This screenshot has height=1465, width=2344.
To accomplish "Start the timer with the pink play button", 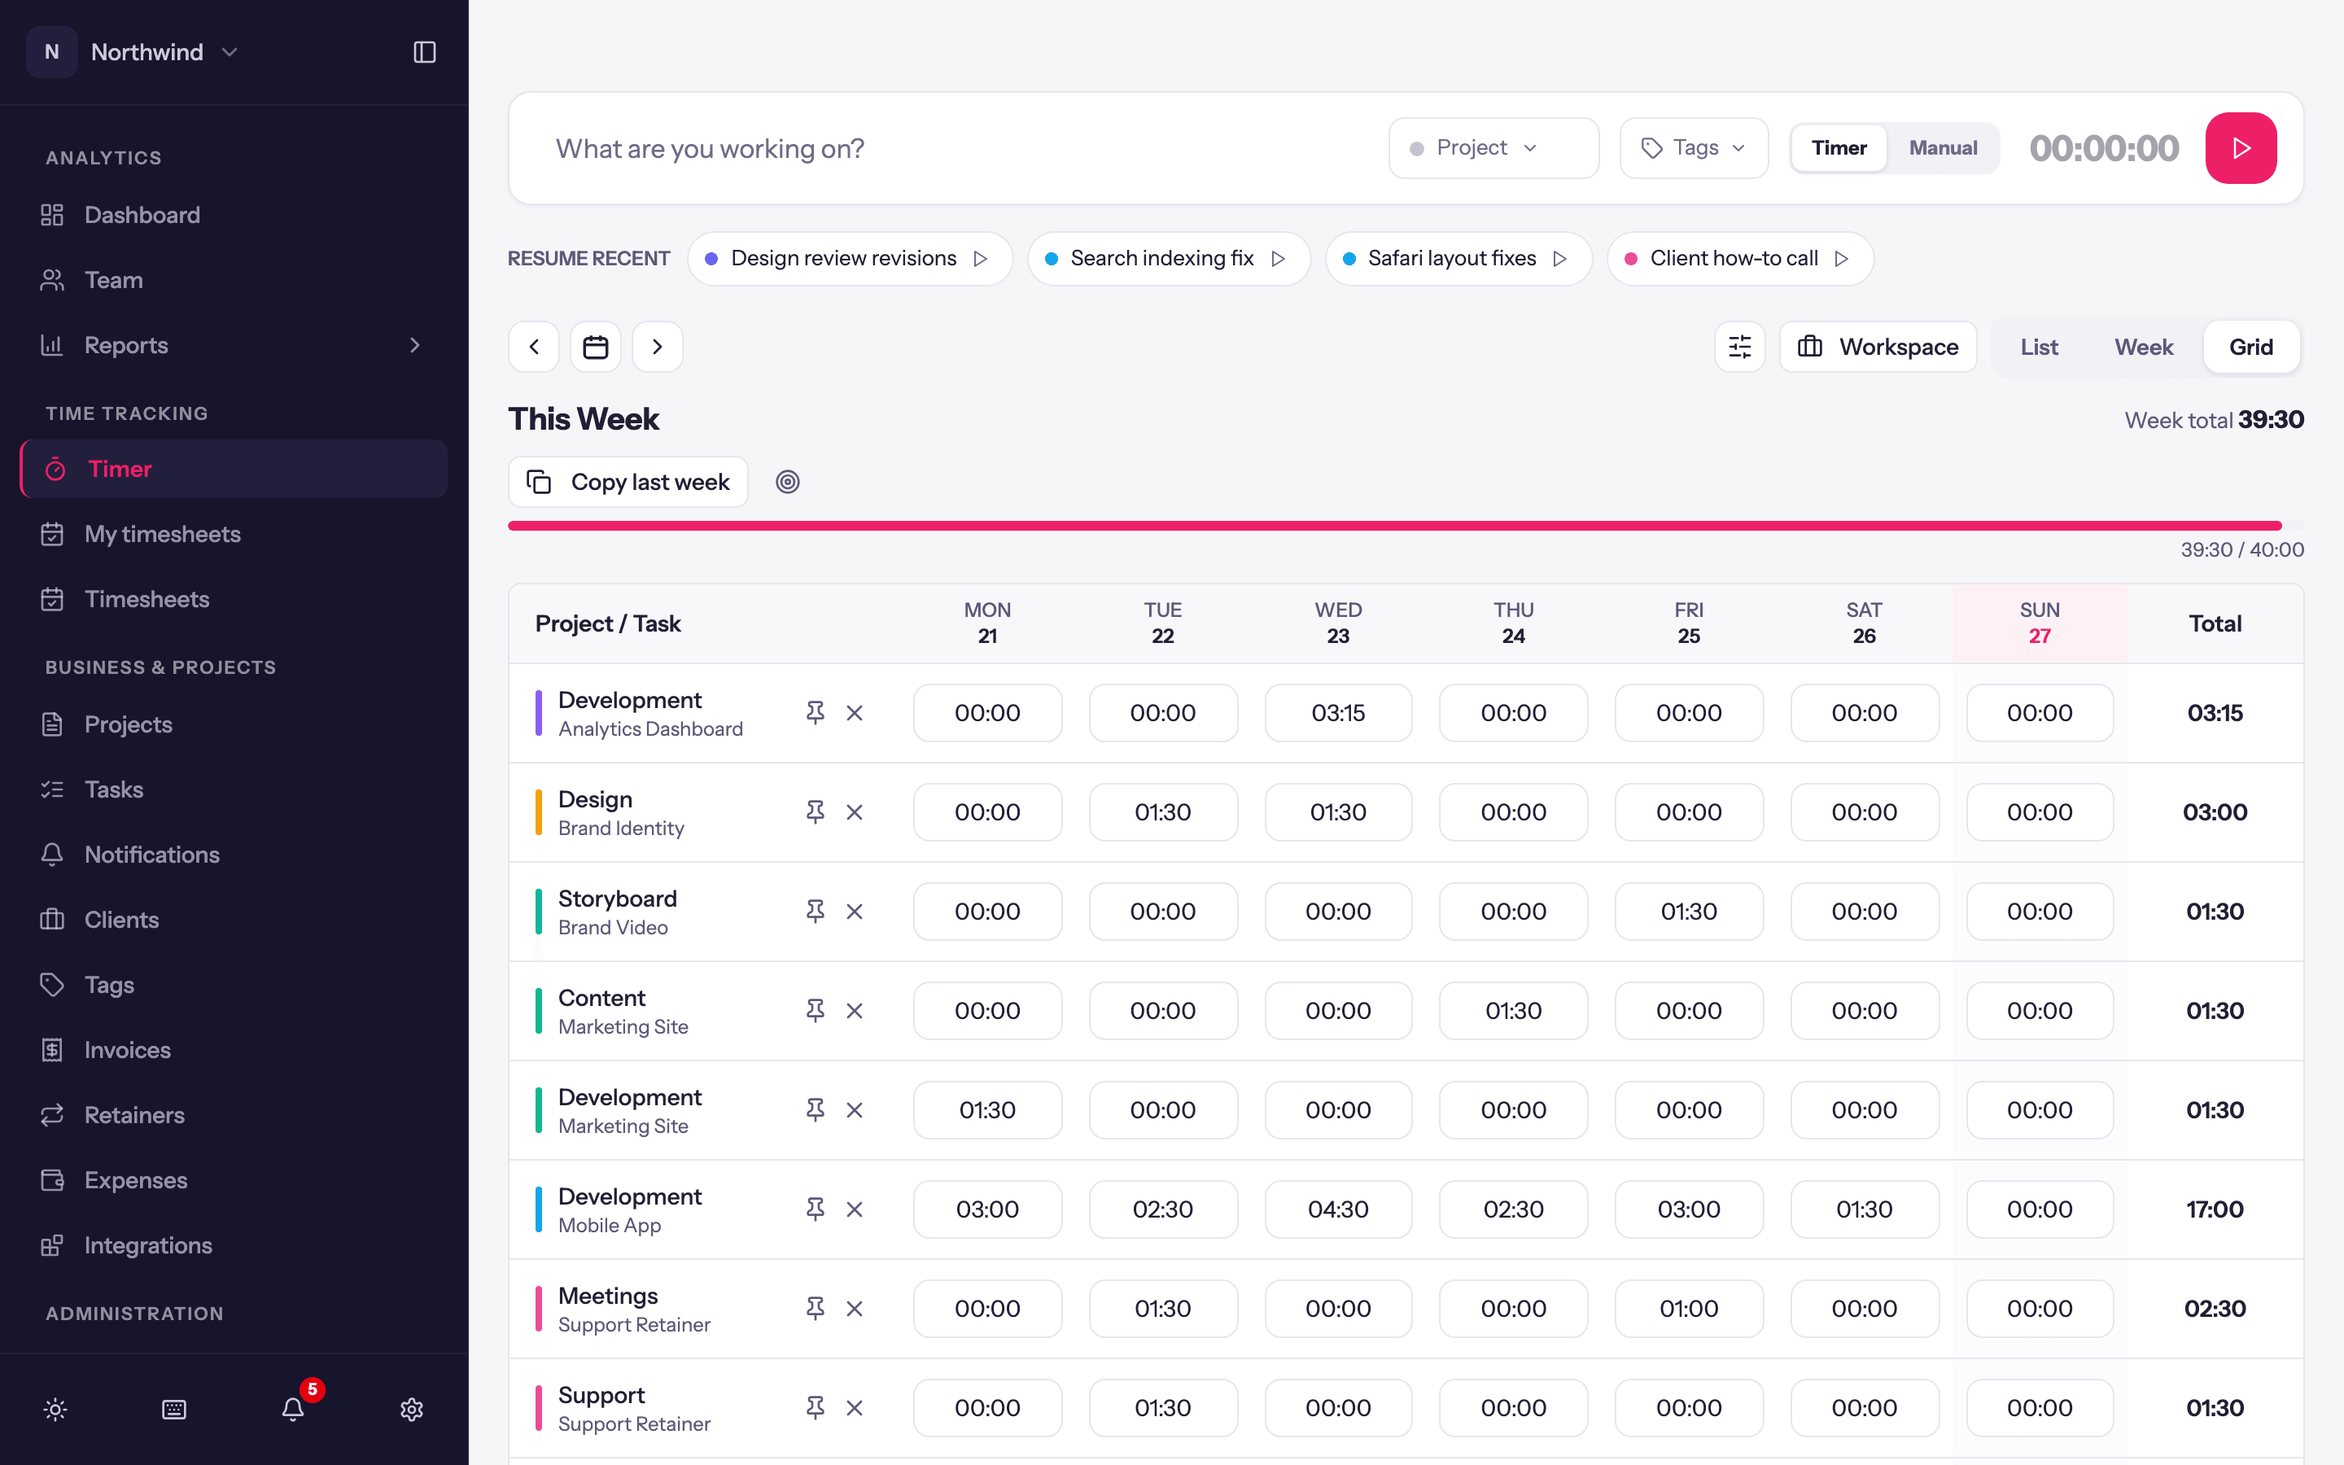I will 2241,148.
